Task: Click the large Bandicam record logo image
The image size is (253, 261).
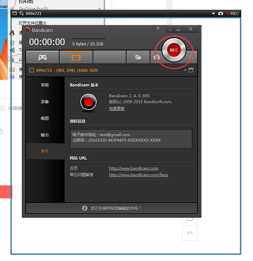Action: pyautogui.click(x=88, y=102)
